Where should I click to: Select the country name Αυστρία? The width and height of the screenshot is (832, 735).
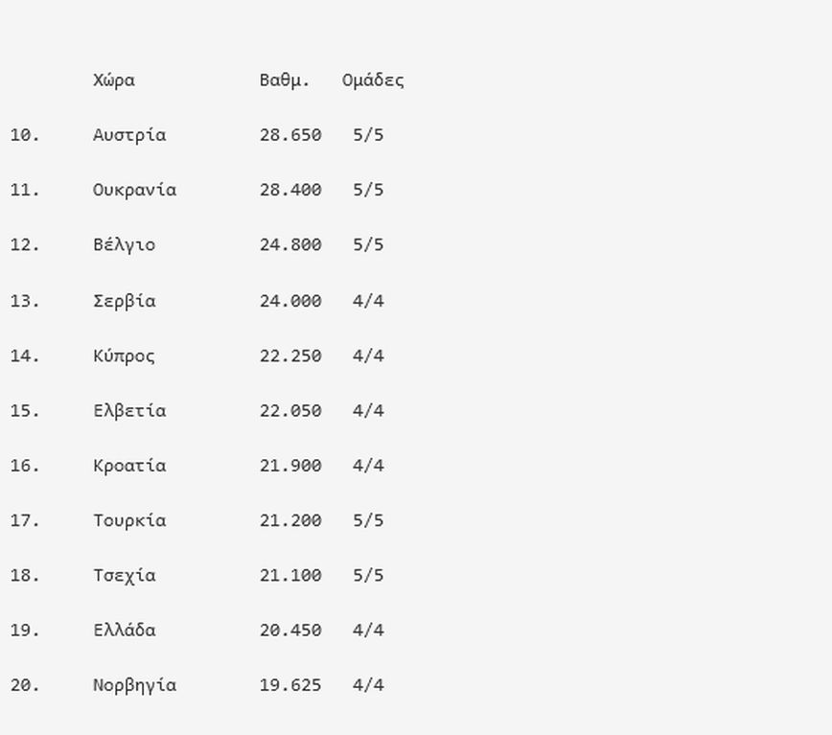(129, 135)
